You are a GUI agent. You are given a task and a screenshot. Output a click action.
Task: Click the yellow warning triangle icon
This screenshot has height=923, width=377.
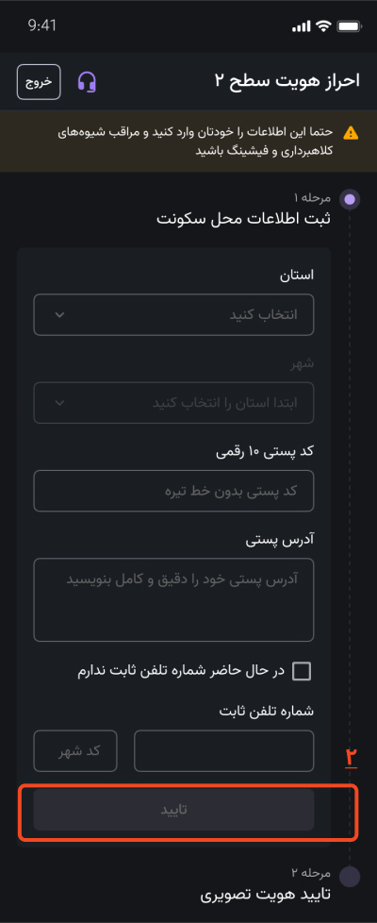pyautogui.click(x=351, y=132)
